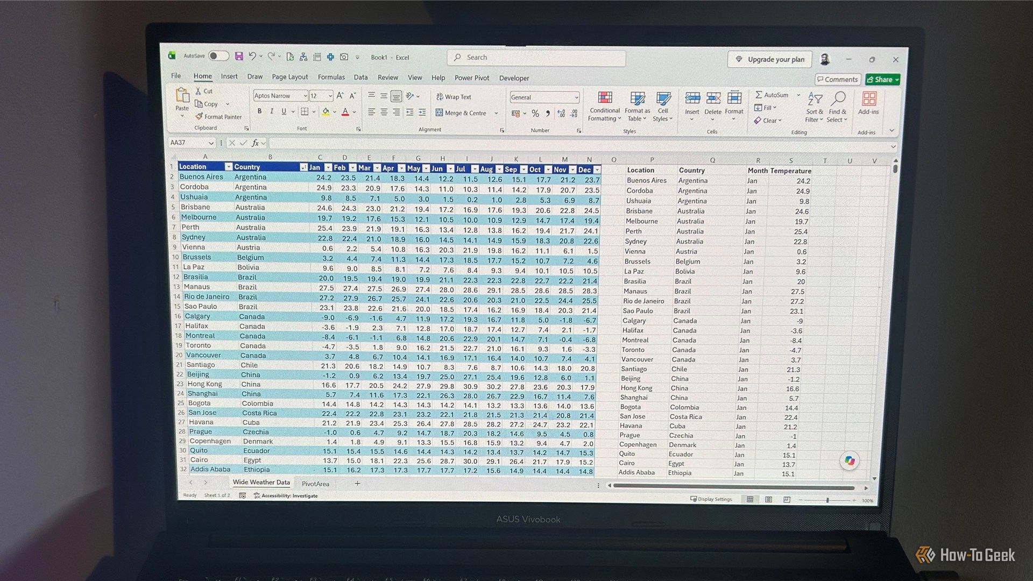
Task: Toggle Wrap Text on
Action: point(454,97)
